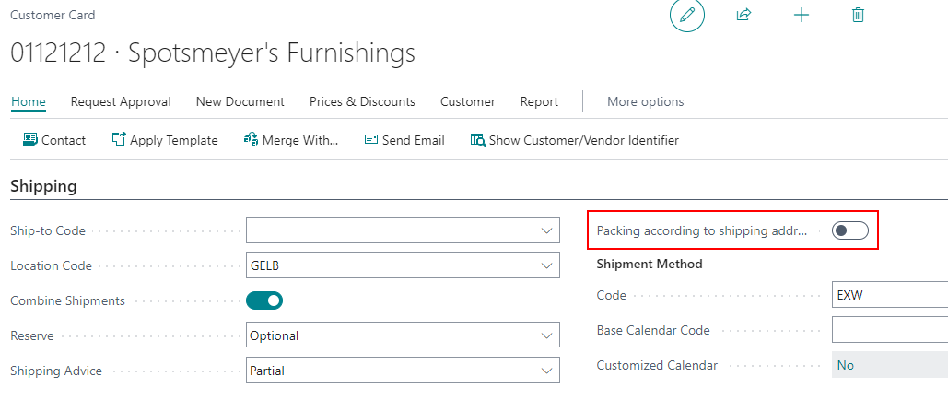Switch to the Request Approval tab
The image size is (948, 412).
121,101
